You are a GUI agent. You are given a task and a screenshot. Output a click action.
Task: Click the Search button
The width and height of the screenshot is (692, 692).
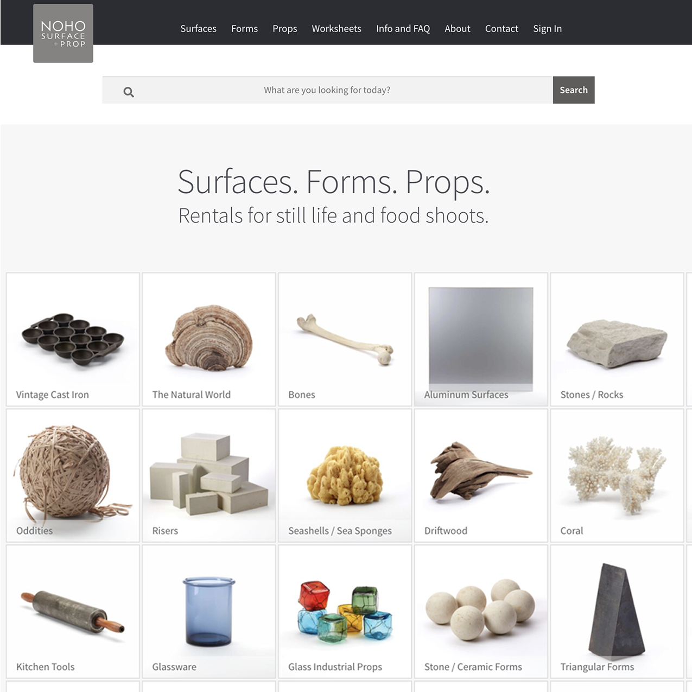[574, 90]
